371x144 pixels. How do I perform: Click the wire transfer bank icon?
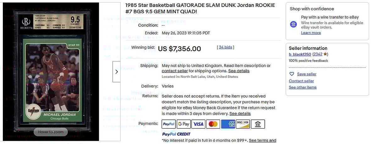point(293,24)
